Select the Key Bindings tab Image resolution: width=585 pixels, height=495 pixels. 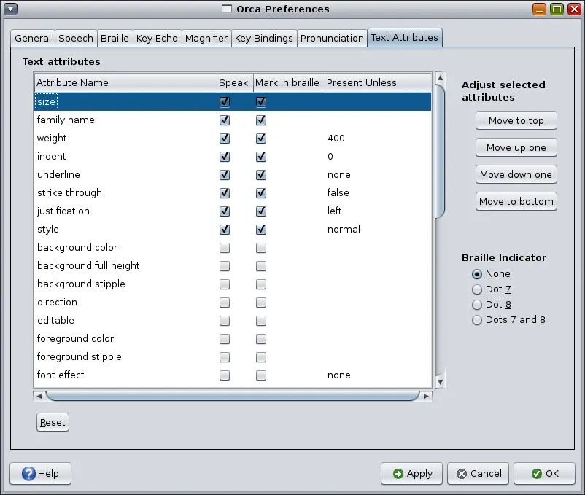click(x=264, y=39)
